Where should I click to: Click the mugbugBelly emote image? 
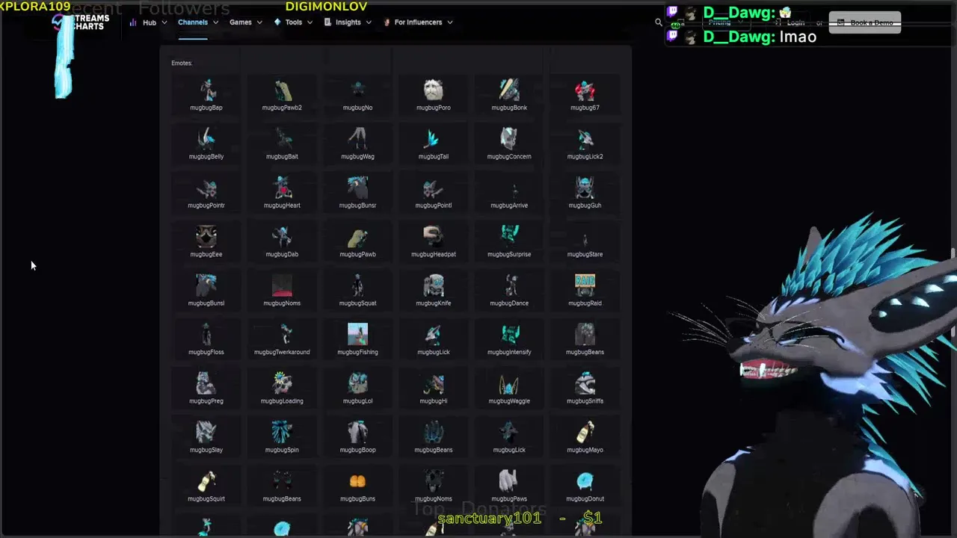[206, 139]
